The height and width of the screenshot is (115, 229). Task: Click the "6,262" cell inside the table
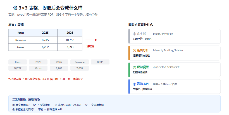(45, 47)
